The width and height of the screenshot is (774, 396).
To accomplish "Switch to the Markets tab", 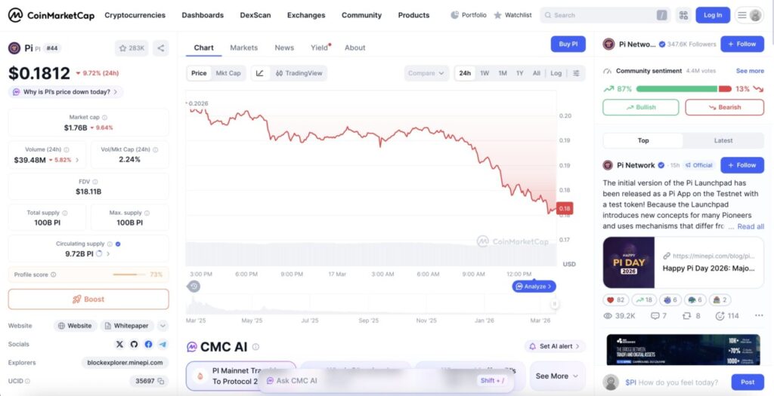I will 243,48.
